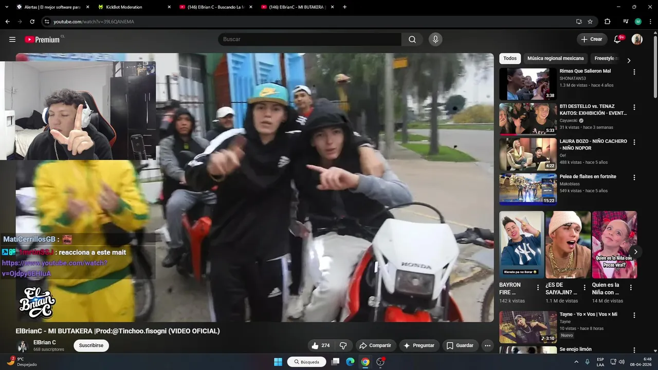Open Chrome three-dot menu
The image size is (658, 370).
click(650, 22)
